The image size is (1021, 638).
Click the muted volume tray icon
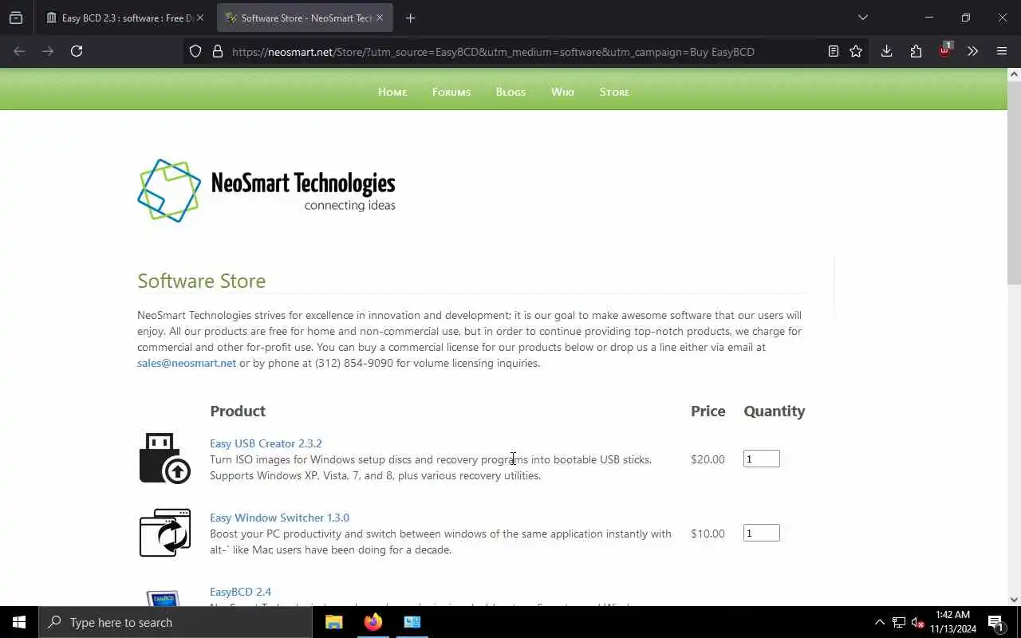917,622
